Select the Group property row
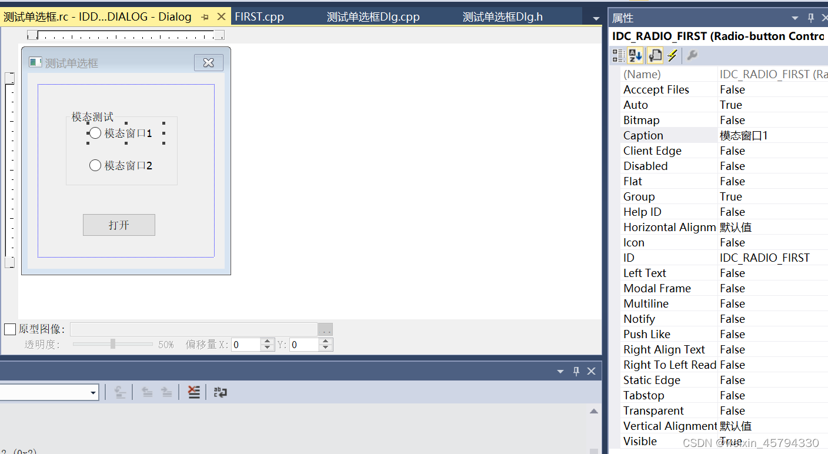The height and width of the screenshot is (454, 828). 724,196
